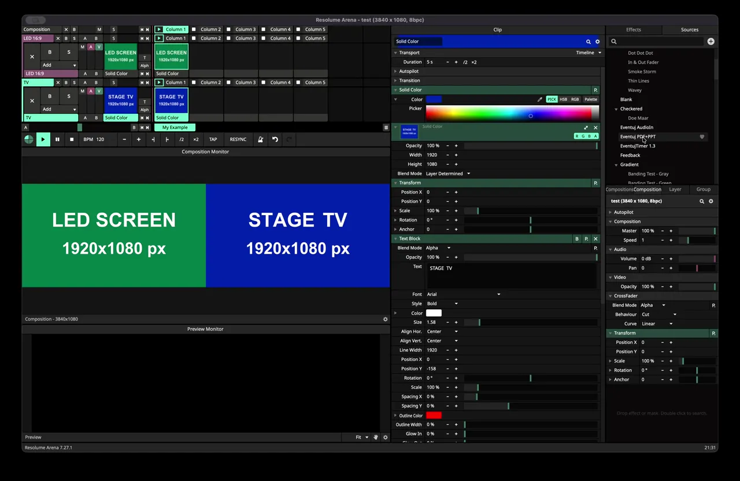Toggle the V video button on TV layer

(x=99, y=91)
